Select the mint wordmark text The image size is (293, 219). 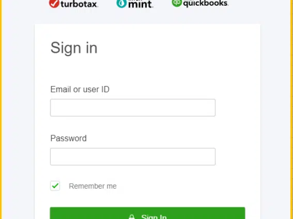click(141, 4)
